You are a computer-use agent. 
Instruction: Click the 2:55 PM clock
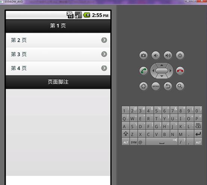click(100, 15)
